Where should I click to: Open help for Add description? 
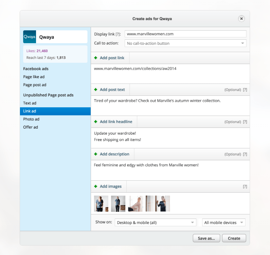[245, 154]
